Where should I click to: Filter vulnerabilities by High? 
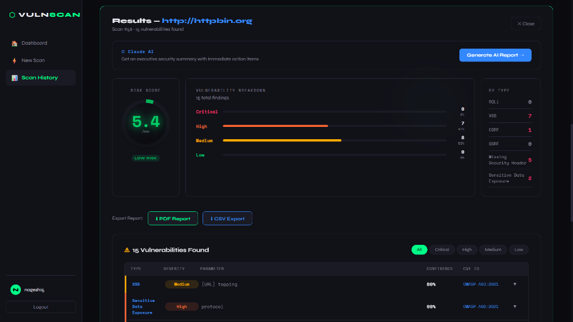[x=467, y=250]
